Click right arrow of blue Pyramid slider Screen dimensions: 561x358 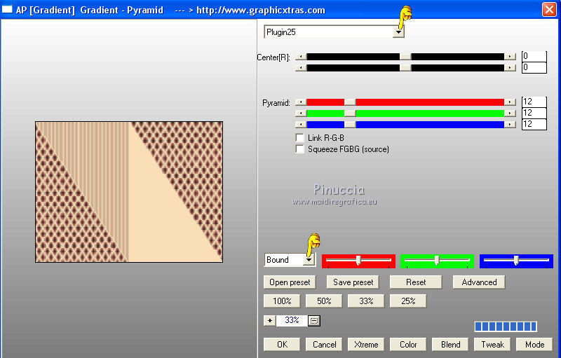tap(510, 124)
